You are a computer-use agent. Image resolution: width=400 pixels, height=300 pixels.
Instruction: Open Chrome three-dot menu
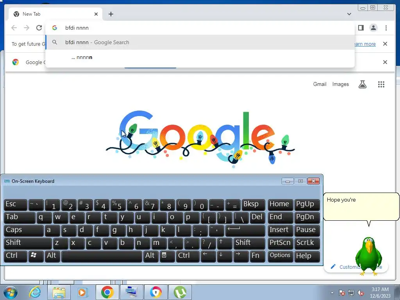(x=386, y=28)
